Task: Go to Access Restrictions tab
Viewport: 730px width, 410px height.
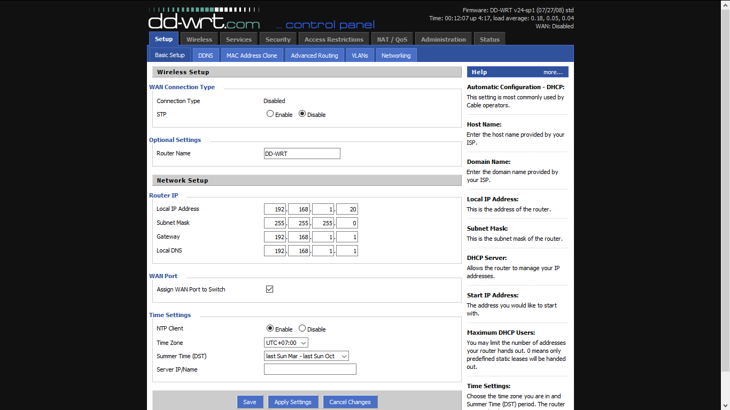Action: [x=334, y=39]
